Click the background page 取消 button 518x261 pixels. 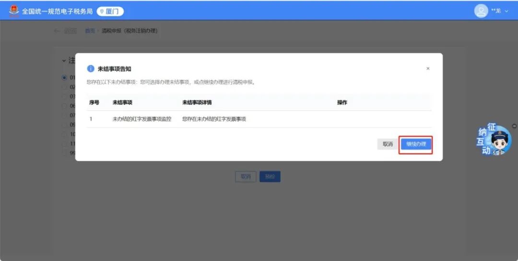click(246, 177)
